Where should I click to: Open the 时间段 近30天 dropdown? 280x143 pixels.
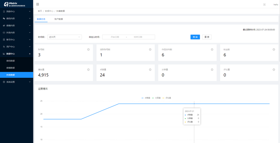coord(64,37)
